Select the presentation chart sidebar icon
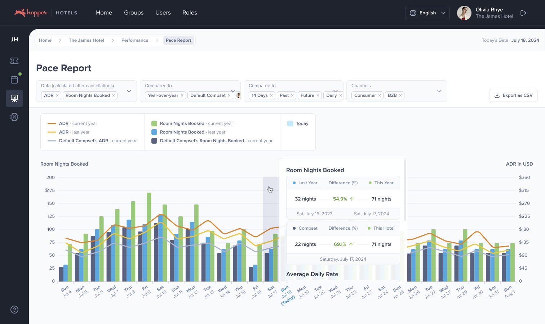The width and height of the screenshot is (545, 324). 14,98
